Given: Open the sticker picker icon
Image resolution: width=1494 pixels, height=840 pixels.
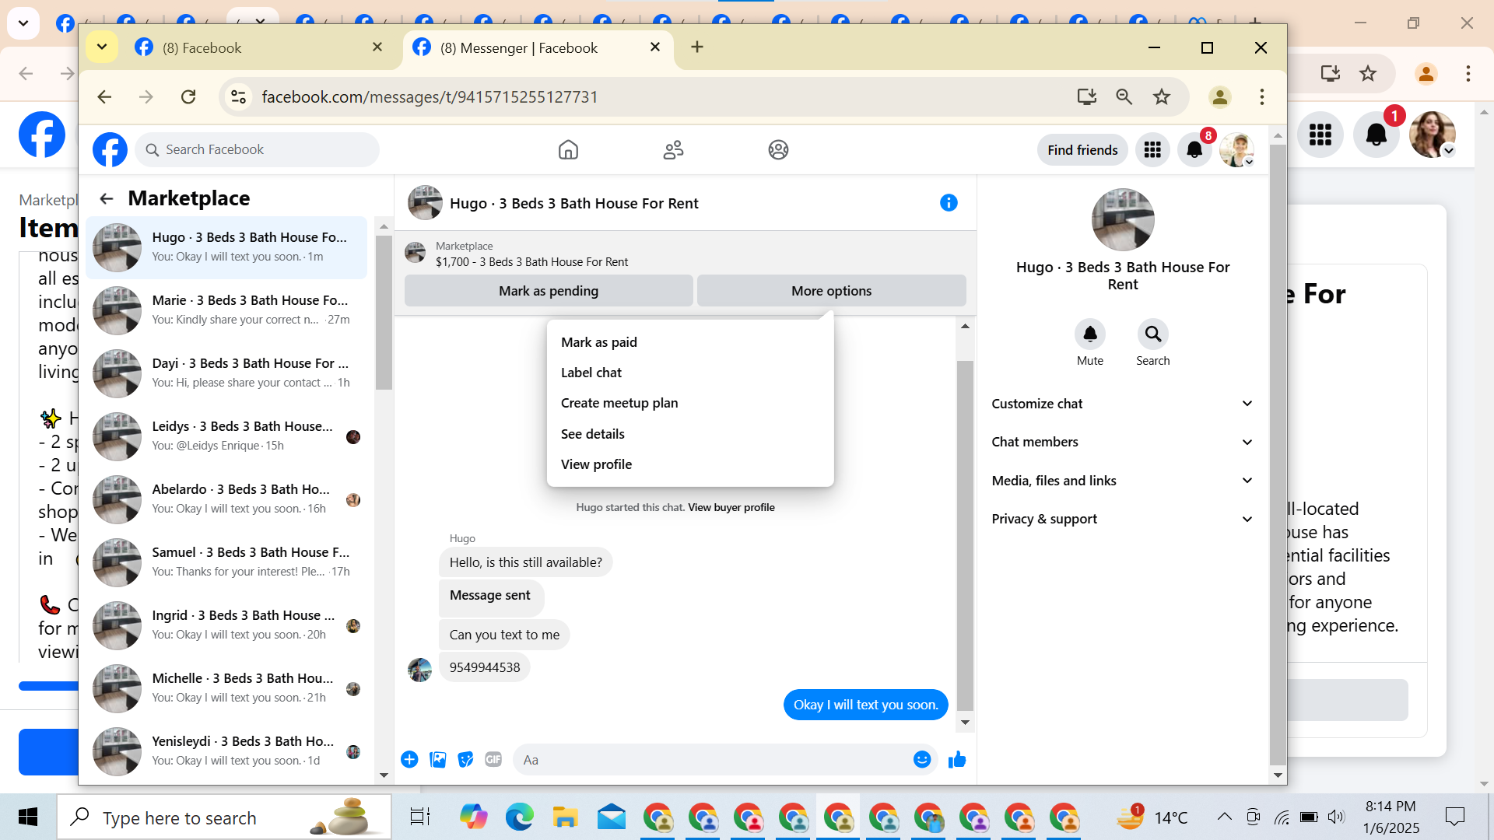Looking at the screenshot, I should 465,760.
